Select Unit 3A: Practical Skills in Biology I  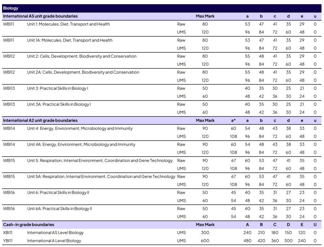point(59,104)
